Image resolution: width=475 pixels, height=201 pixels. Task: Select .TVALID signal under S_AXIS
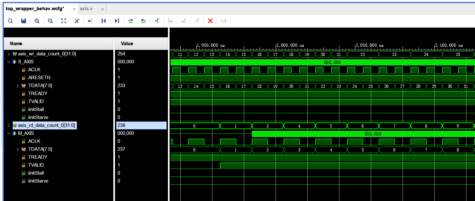point(36,101)
